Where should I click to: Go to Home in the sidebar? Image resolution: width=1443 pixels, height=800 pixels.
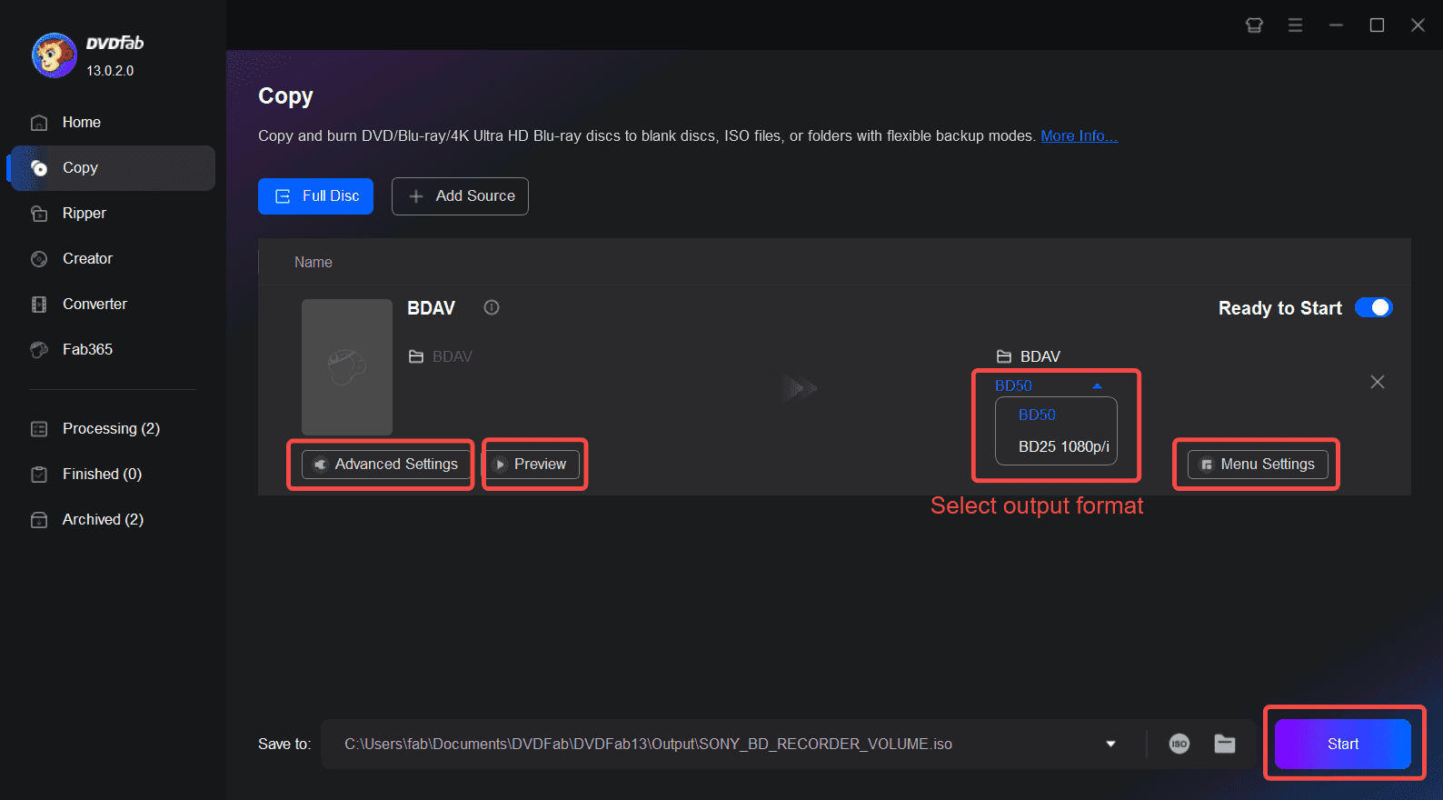(112, 122)
